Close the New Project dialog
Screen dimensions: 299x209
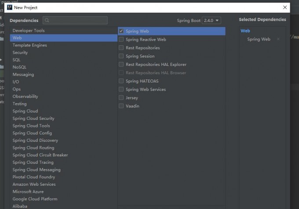coord(285,7)
